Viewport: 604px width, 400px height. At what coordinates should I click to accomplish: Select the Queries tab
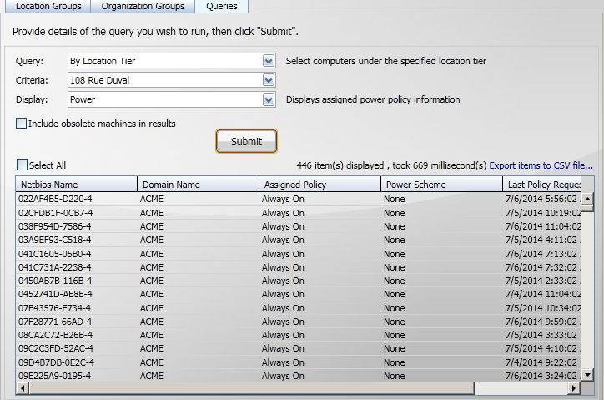pos(221,7)
